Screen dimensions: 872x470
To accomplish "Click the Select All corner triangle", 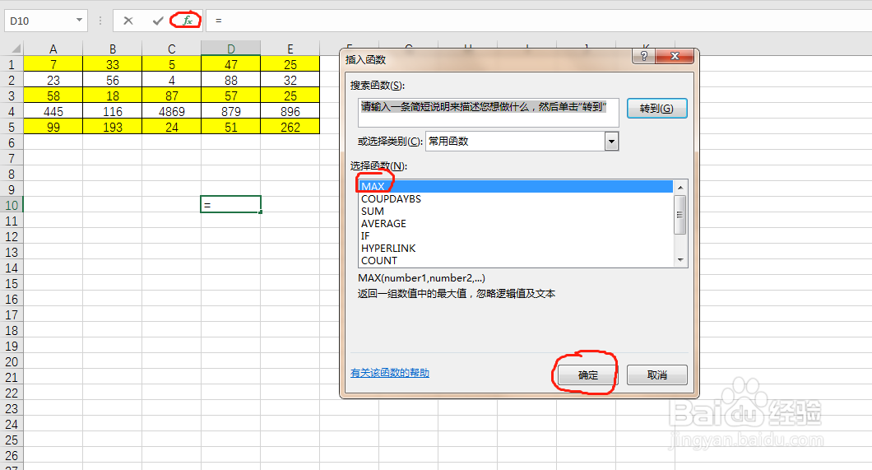I will (x=15, y=49).
